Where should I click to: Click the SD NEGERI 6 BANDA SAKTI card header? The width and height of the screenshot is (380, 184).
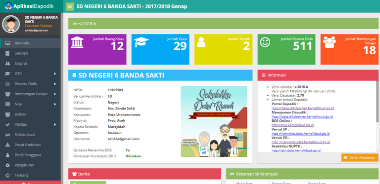click(x=160, y=75)
